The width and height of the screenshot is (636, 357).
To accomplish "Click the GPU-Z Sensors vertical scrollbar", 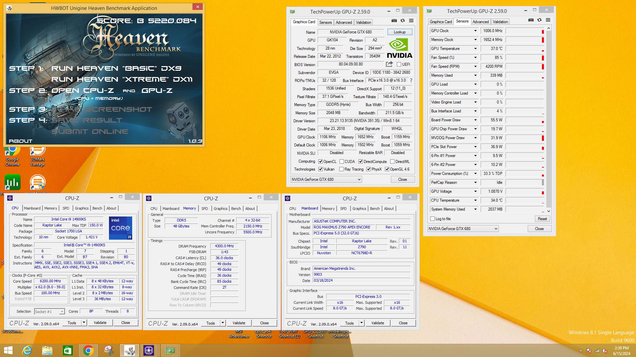I will [549, 120].
